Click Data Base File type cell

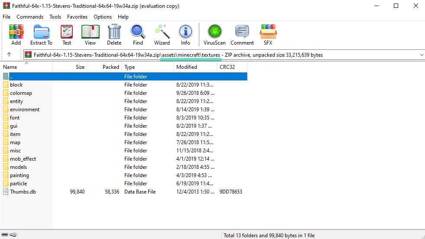click(140, 191)
